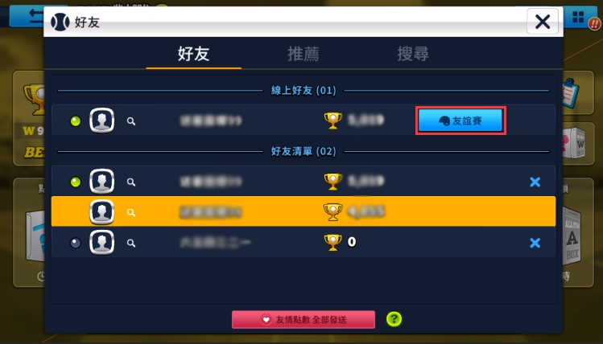Click the avatar in the orange highlighted row
603x344 pixels.
[x=102, y=211]
